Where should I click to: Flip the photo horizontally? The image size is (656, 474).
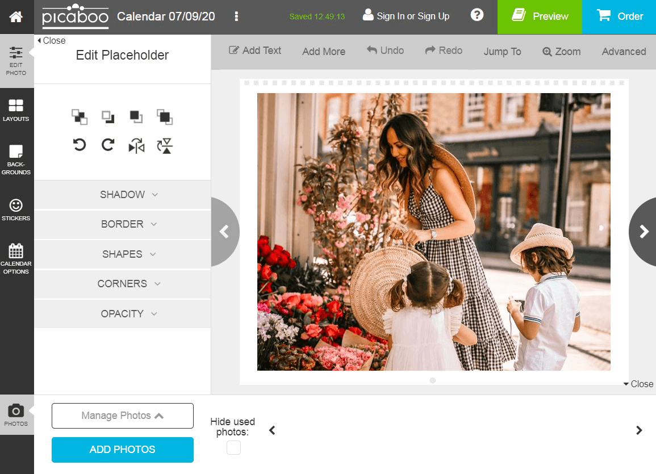click(x=136, y=145)
